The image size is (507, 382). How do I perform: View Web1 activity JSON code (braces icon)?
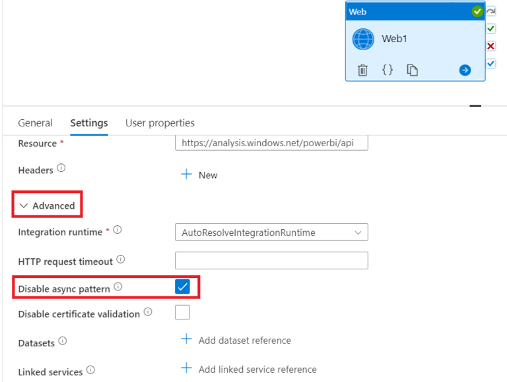pos(388,70)
